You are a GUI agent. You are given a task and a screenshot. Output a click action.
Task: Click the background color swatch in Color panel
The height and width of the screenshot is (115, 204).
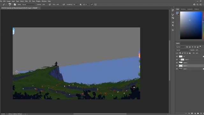tap(178, 14)
